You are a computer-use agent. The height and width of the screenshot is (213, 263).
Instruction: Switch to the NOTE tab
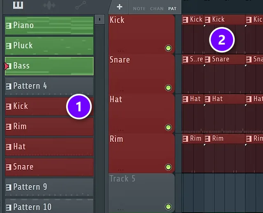pyautogui.click(x=139, y=9)
